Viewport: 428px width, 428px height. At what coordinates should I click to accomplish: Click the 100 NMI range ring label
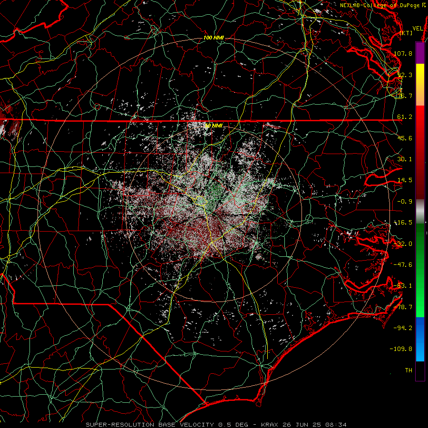pos(214,38)
